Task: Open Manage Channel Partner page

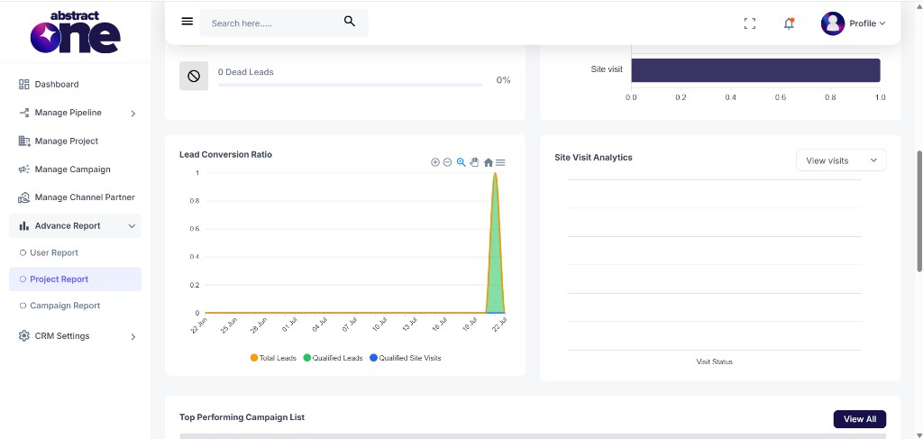Action: click(85, 197)
